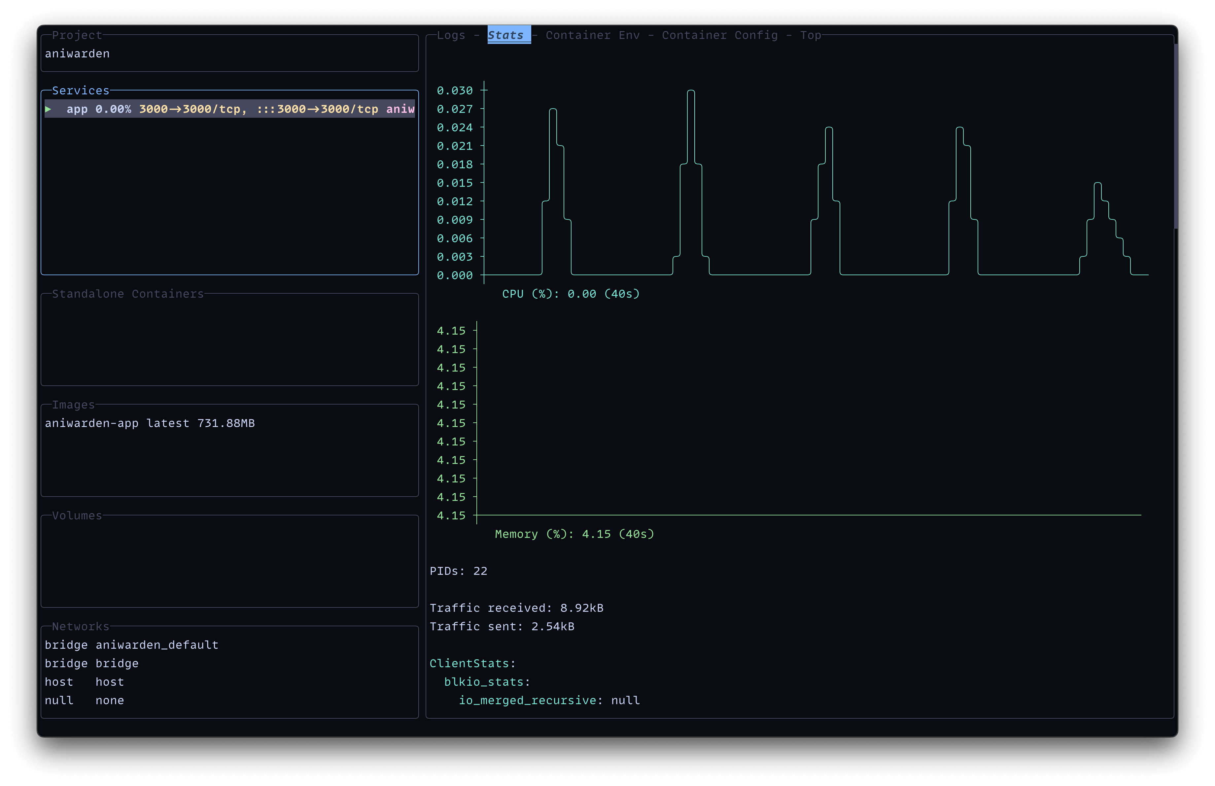The height and width of the screenshot is (786, 1215).
Task: Click the blkio_stats: entry
Action: tap(487, 681)
